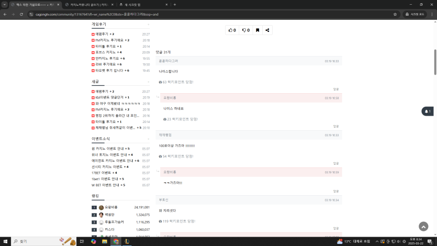Open '윈 카지노 이벤트 안내 +5'
The height and width of the screenshot is (246, 437).
[x=110, y=149]
